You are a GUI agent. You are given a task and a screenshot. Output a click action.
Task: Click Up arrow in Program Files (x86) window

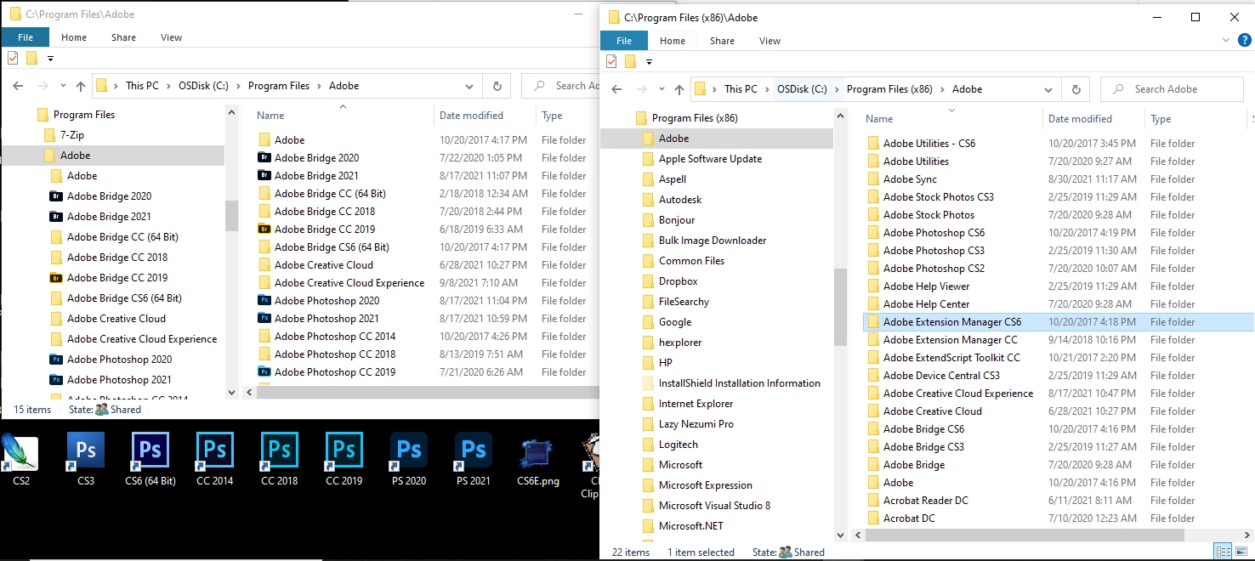(x=679, y=89)
